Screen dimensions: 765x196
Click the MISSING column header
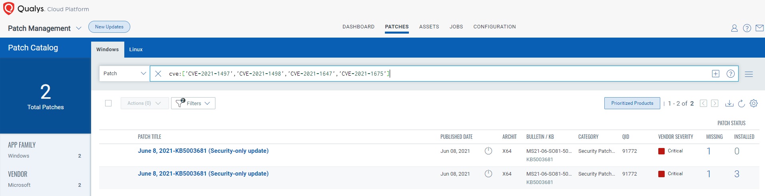(714, 137)
